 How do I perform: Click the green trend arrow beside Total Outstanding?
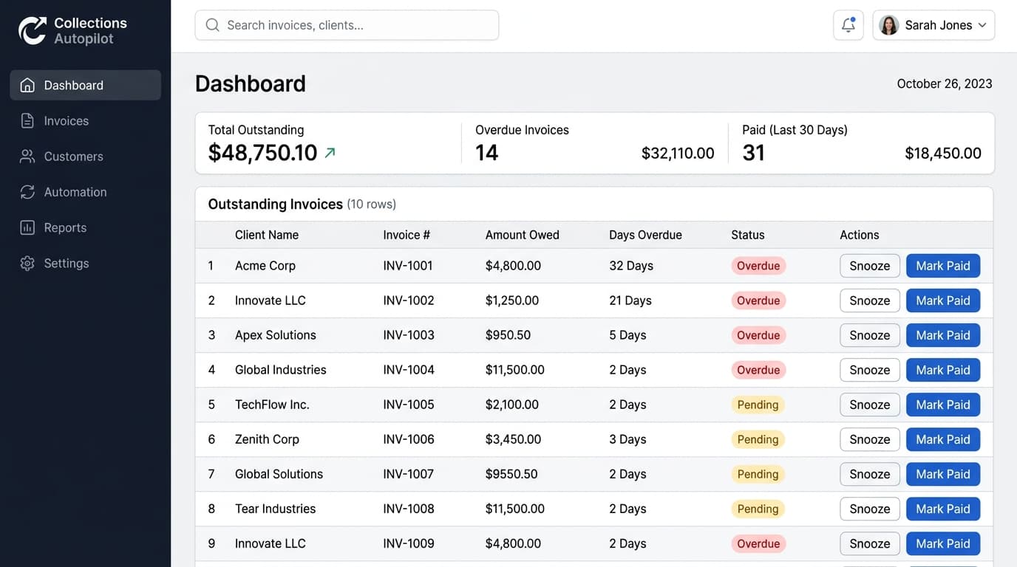point(330,153)
